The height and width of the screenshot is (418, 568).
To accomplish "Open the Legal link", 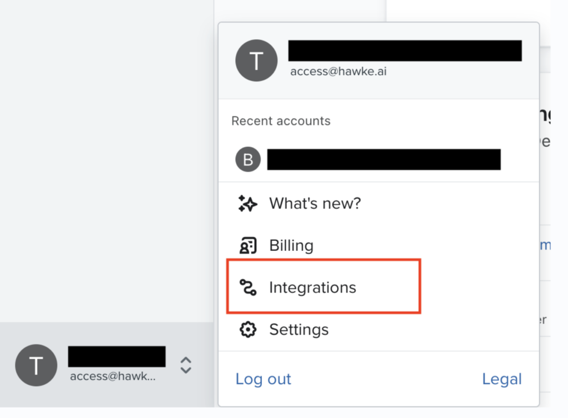I will coord(502,379).
